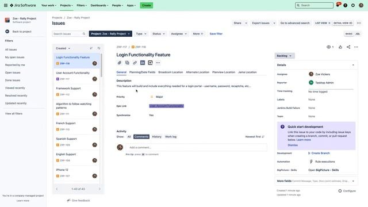Open the notifications bell
This screenshot has height=207, width=368.
(x=338, y=5)
